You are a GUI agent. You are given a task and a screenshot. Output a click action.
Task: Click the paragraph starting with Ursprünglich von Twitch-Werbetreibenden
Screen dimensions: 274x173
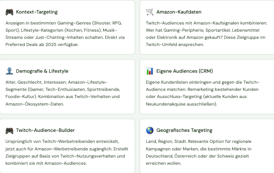click(67, 152)
